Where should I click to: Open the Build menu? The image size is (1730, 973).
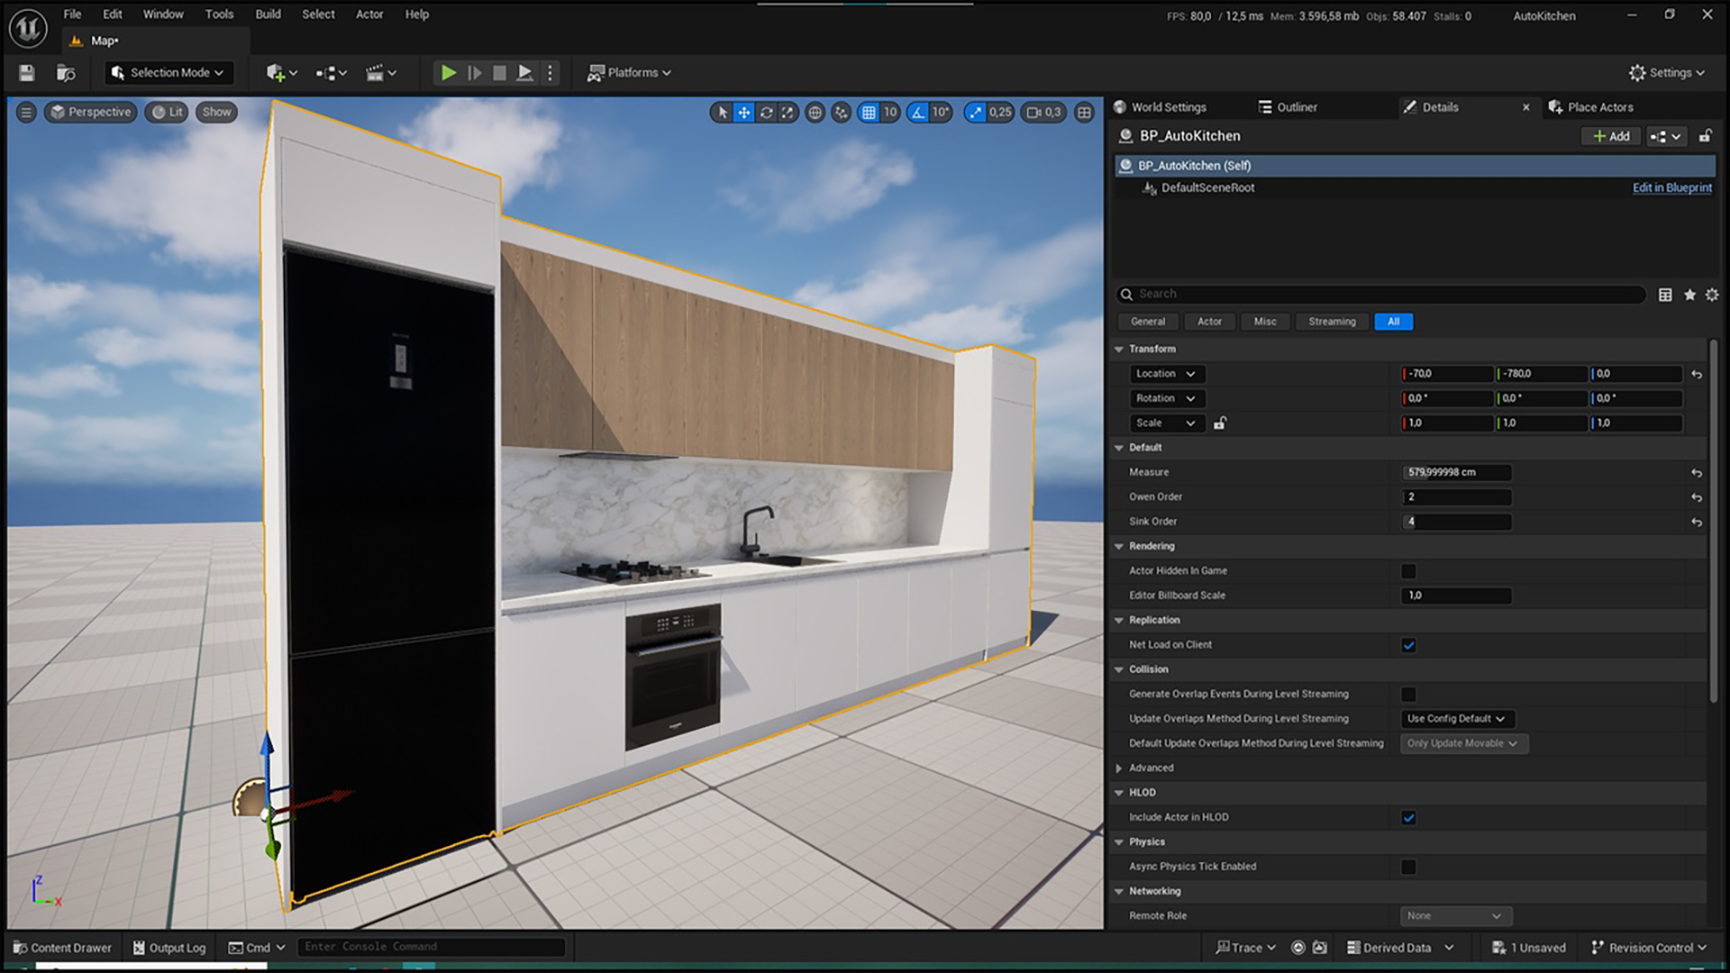(268, 14)
